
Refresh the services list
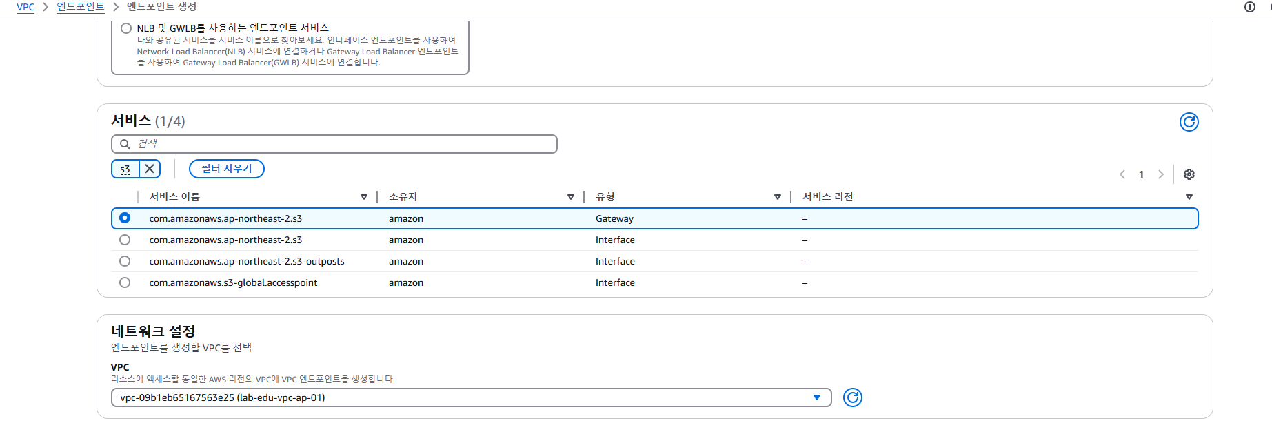point(1189,122)
